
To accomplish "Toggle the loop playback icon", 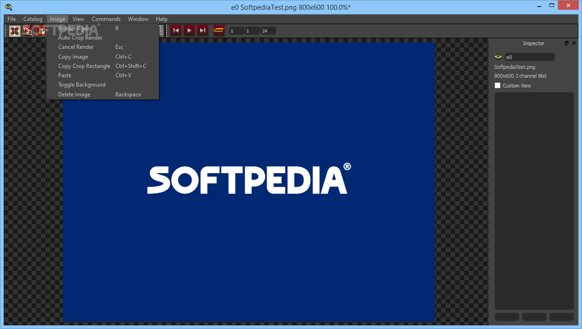I will (219, 31).
